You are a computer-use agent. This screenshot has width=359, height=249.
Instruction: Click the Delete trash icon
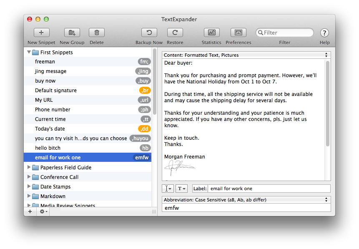tap(97, 33)
